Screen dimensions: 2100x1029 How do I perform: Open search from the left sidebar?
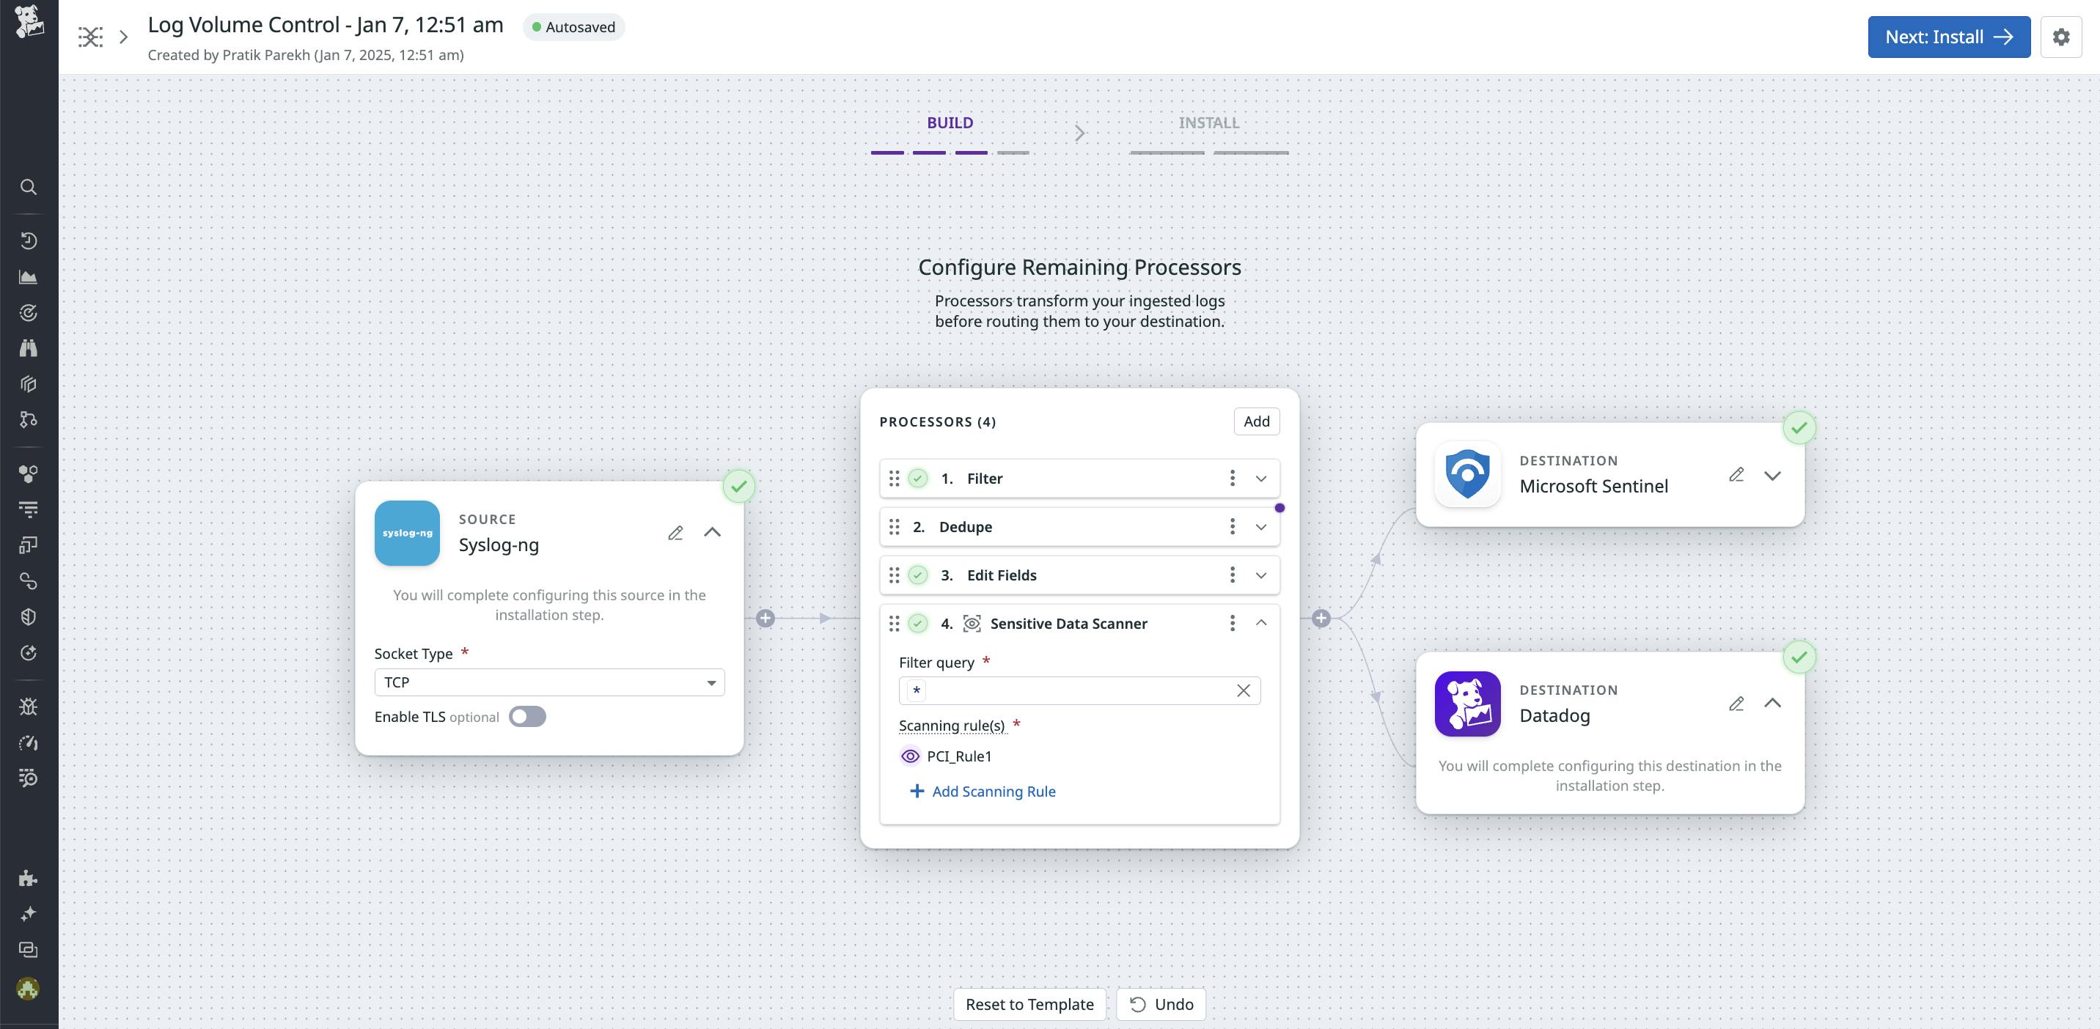[29, 187]
